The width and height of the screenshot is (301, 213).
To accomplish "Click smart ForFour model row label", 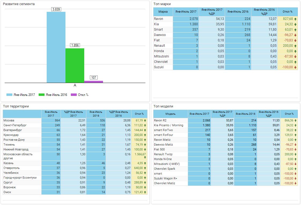I will [164, 135].
